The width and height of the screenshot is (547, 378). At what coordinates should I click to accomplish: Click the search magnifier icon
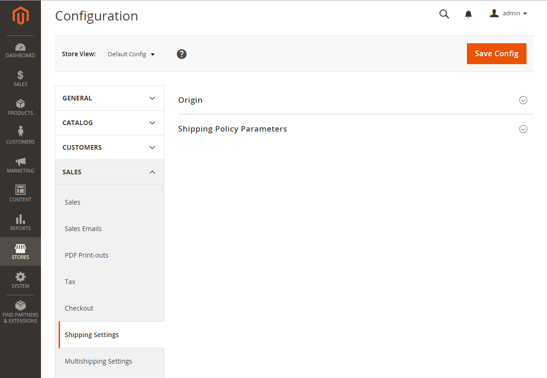(x=444, y=14)
